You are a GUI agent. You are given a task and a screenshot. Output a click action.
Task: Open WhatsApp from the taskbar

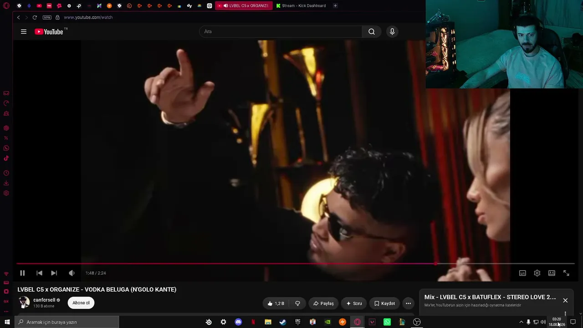[387, 322]
